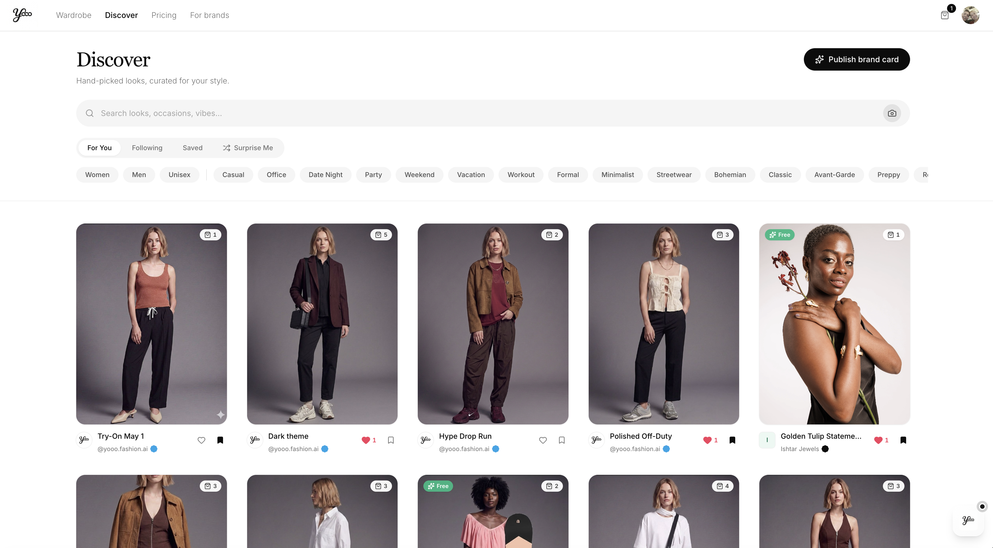
Task: Open the shopping bag cart icon
Action: pos(945,15)
